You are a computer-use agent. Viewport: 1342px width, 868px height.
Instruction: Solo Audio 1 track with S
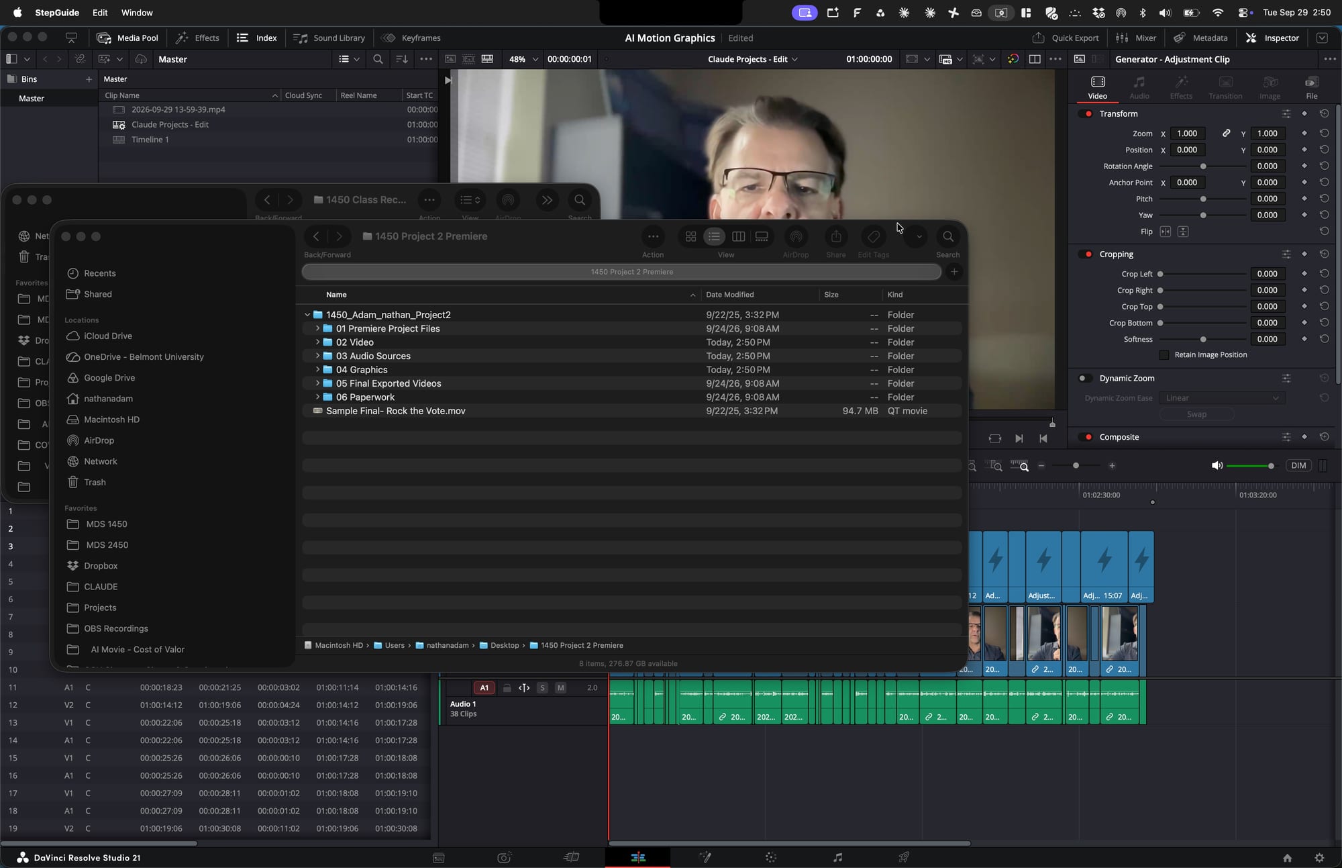click(x=542, y=687)
